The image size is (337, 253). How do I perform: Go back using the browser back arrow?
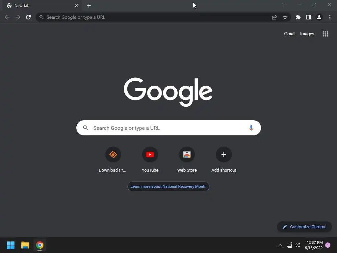pos(7,17)
